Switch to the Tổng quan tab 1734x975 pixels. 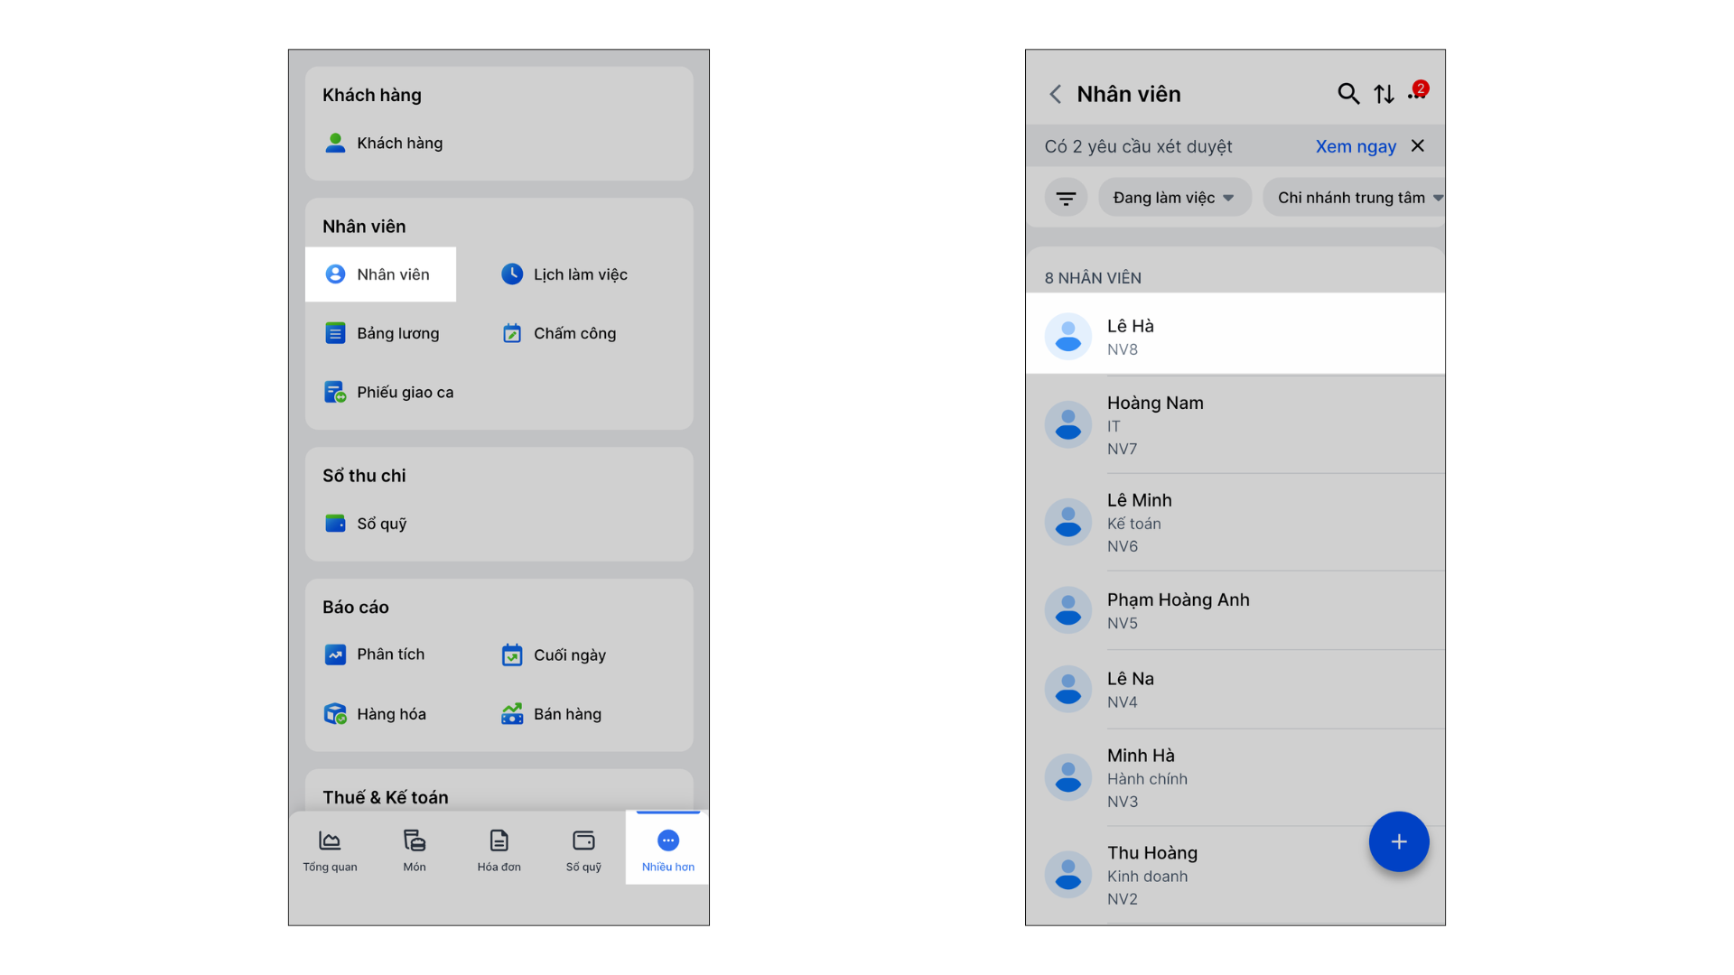click(330, 850)
